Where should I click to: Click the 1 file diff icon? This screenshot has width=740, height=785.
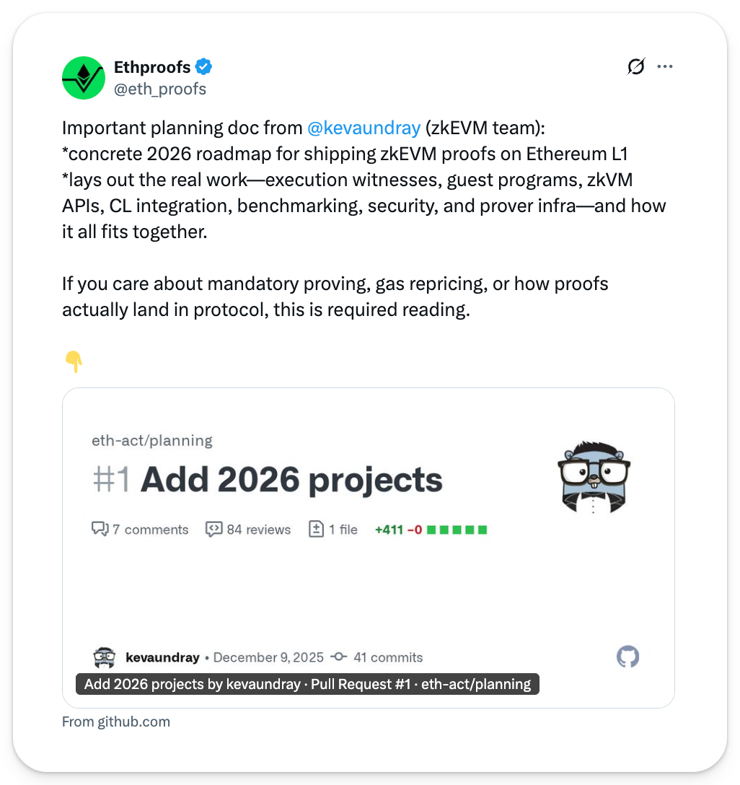pos(316,529)
